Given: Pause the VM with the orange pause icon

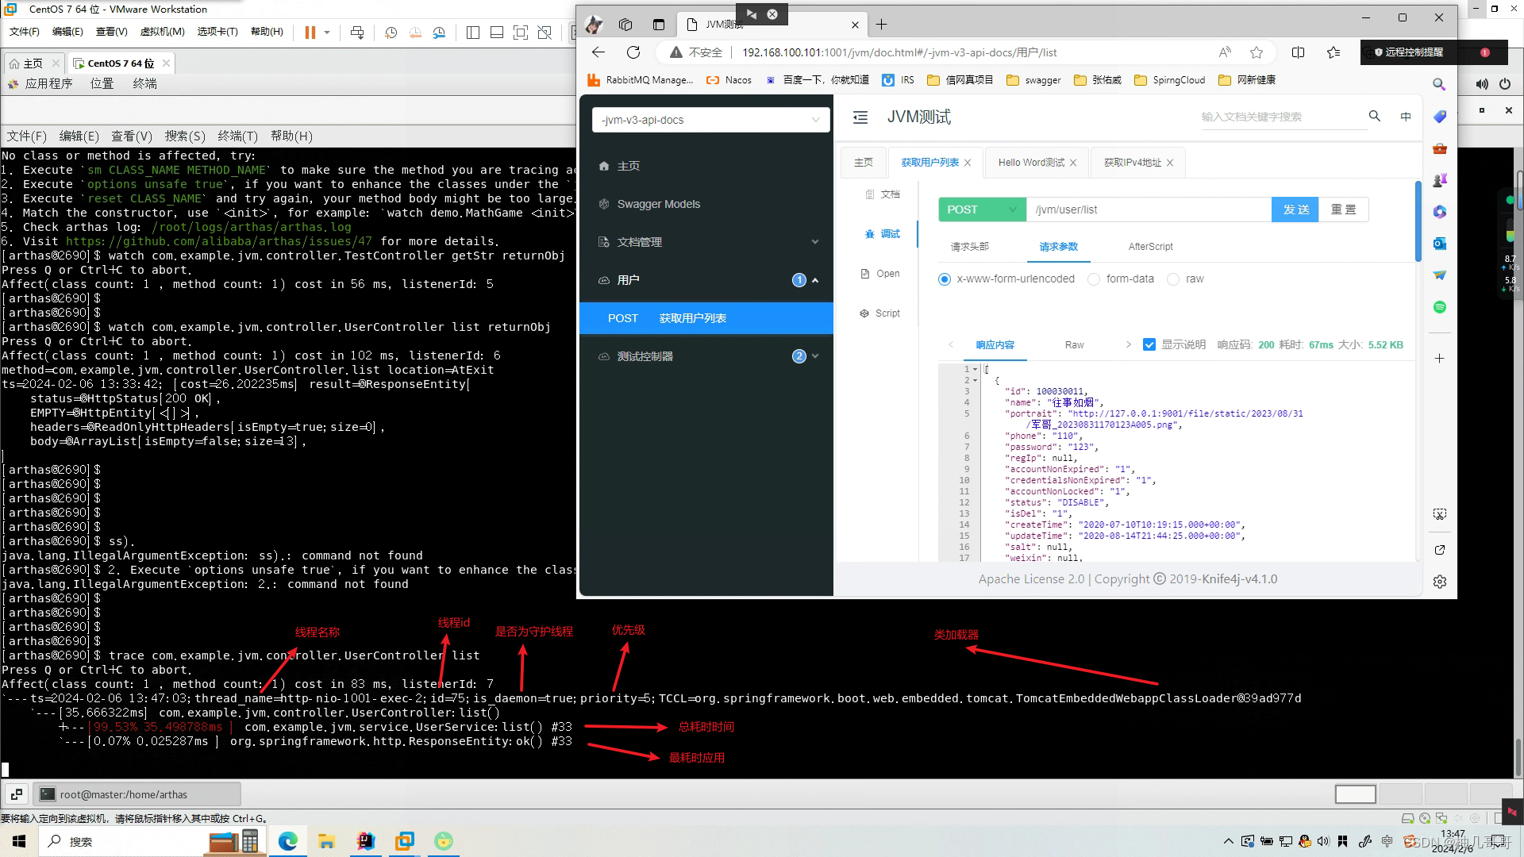Looking at the screenshot, I should coord(310,33).
